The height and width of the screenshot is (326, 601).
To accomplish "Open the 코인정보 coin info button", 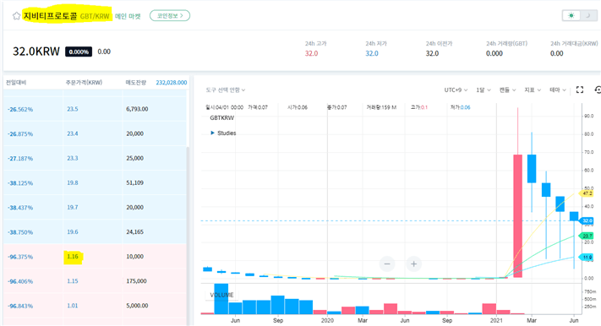I will click(x=170, y=16).
